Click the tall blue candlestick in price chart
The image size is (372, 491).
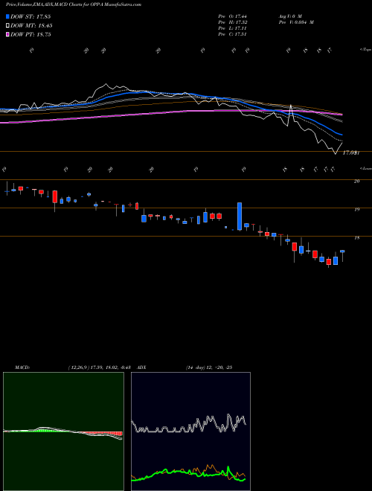point(240,216)
